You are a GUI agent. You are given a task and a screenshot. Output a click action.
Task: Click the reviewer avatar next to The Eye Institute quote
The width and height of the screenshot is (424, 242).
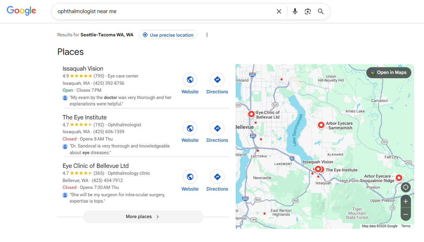(x=65, y=146)
